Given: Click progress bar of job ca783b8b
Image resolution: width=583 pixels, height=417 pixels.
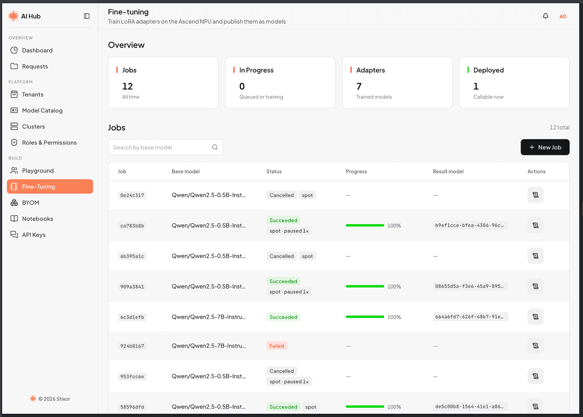Looking at the screenshot, I should [365, 226].
